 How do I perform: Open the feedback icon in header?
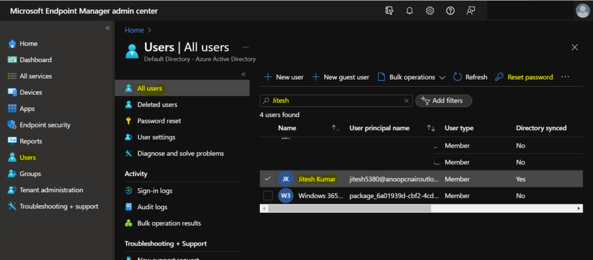(470, 11)
